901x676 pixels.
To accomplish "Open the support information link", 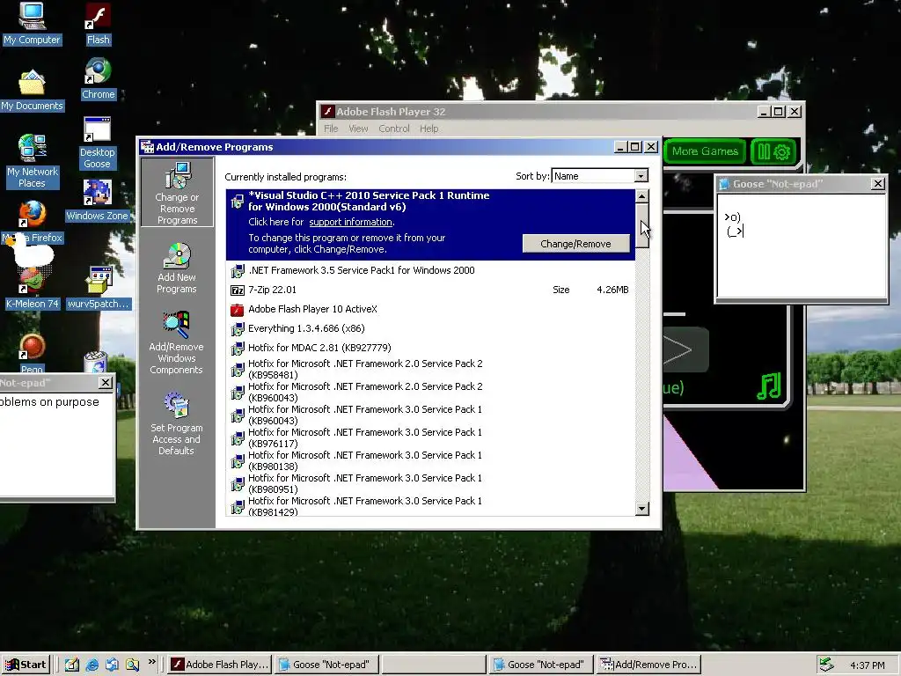I will 350,222.
